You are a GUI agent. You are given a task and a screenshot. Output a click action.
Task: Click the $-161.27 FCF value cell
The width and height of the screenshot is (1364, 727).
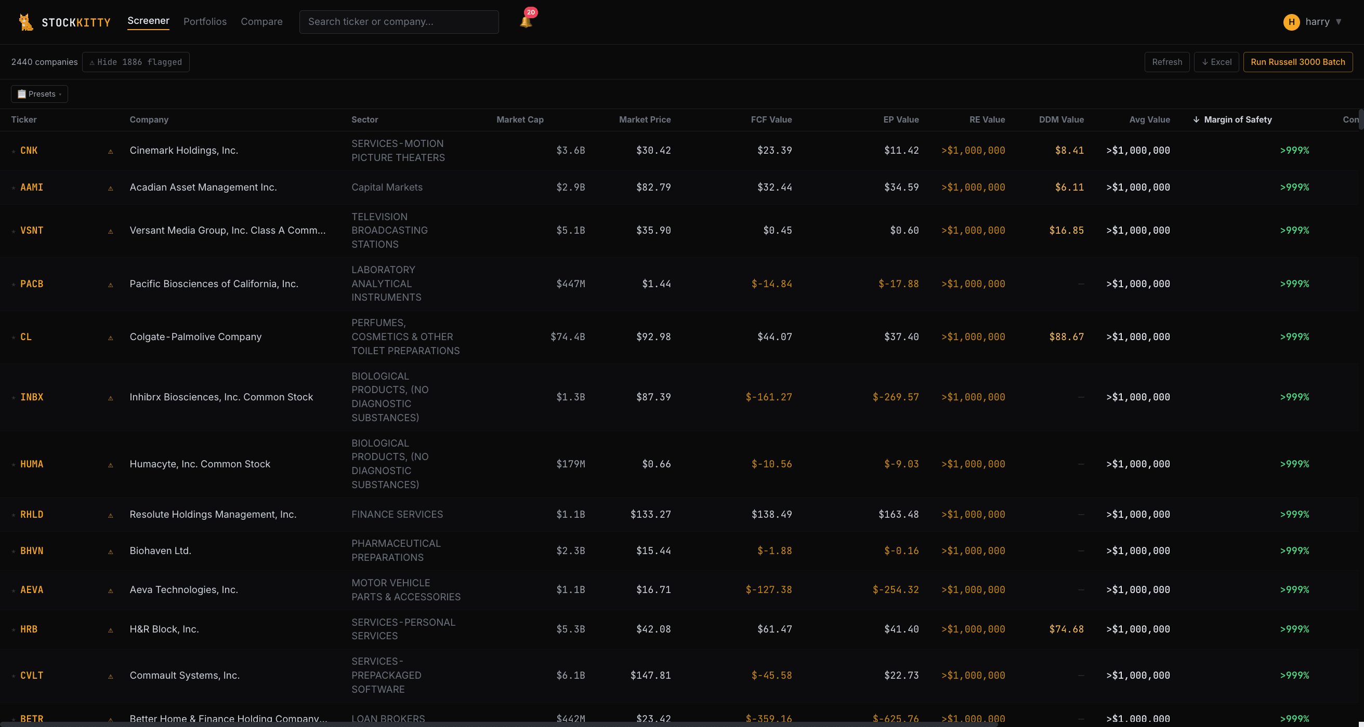(768, 397)
